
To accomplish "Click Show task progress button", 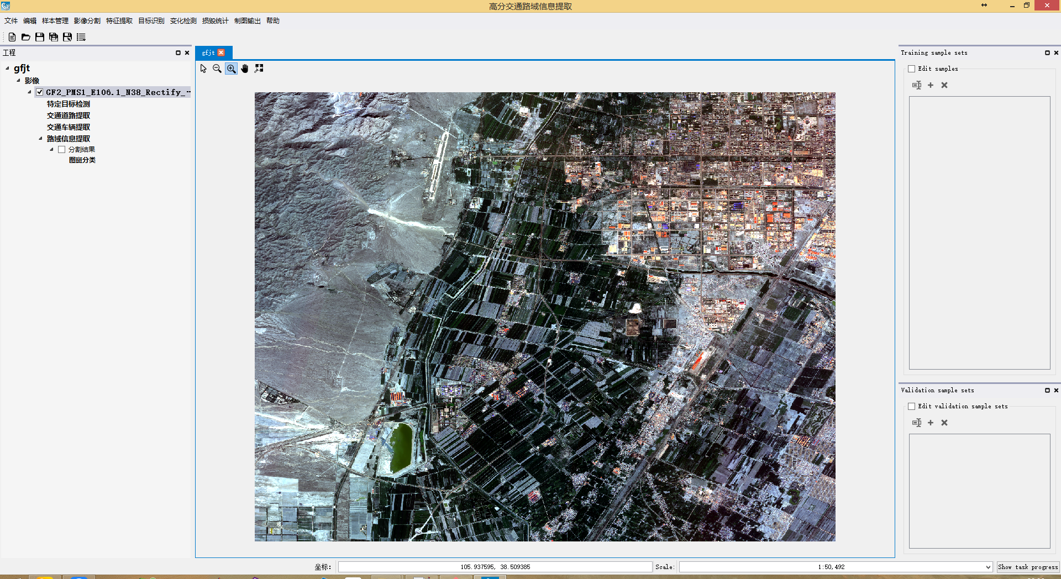I will coord(1028,567).
